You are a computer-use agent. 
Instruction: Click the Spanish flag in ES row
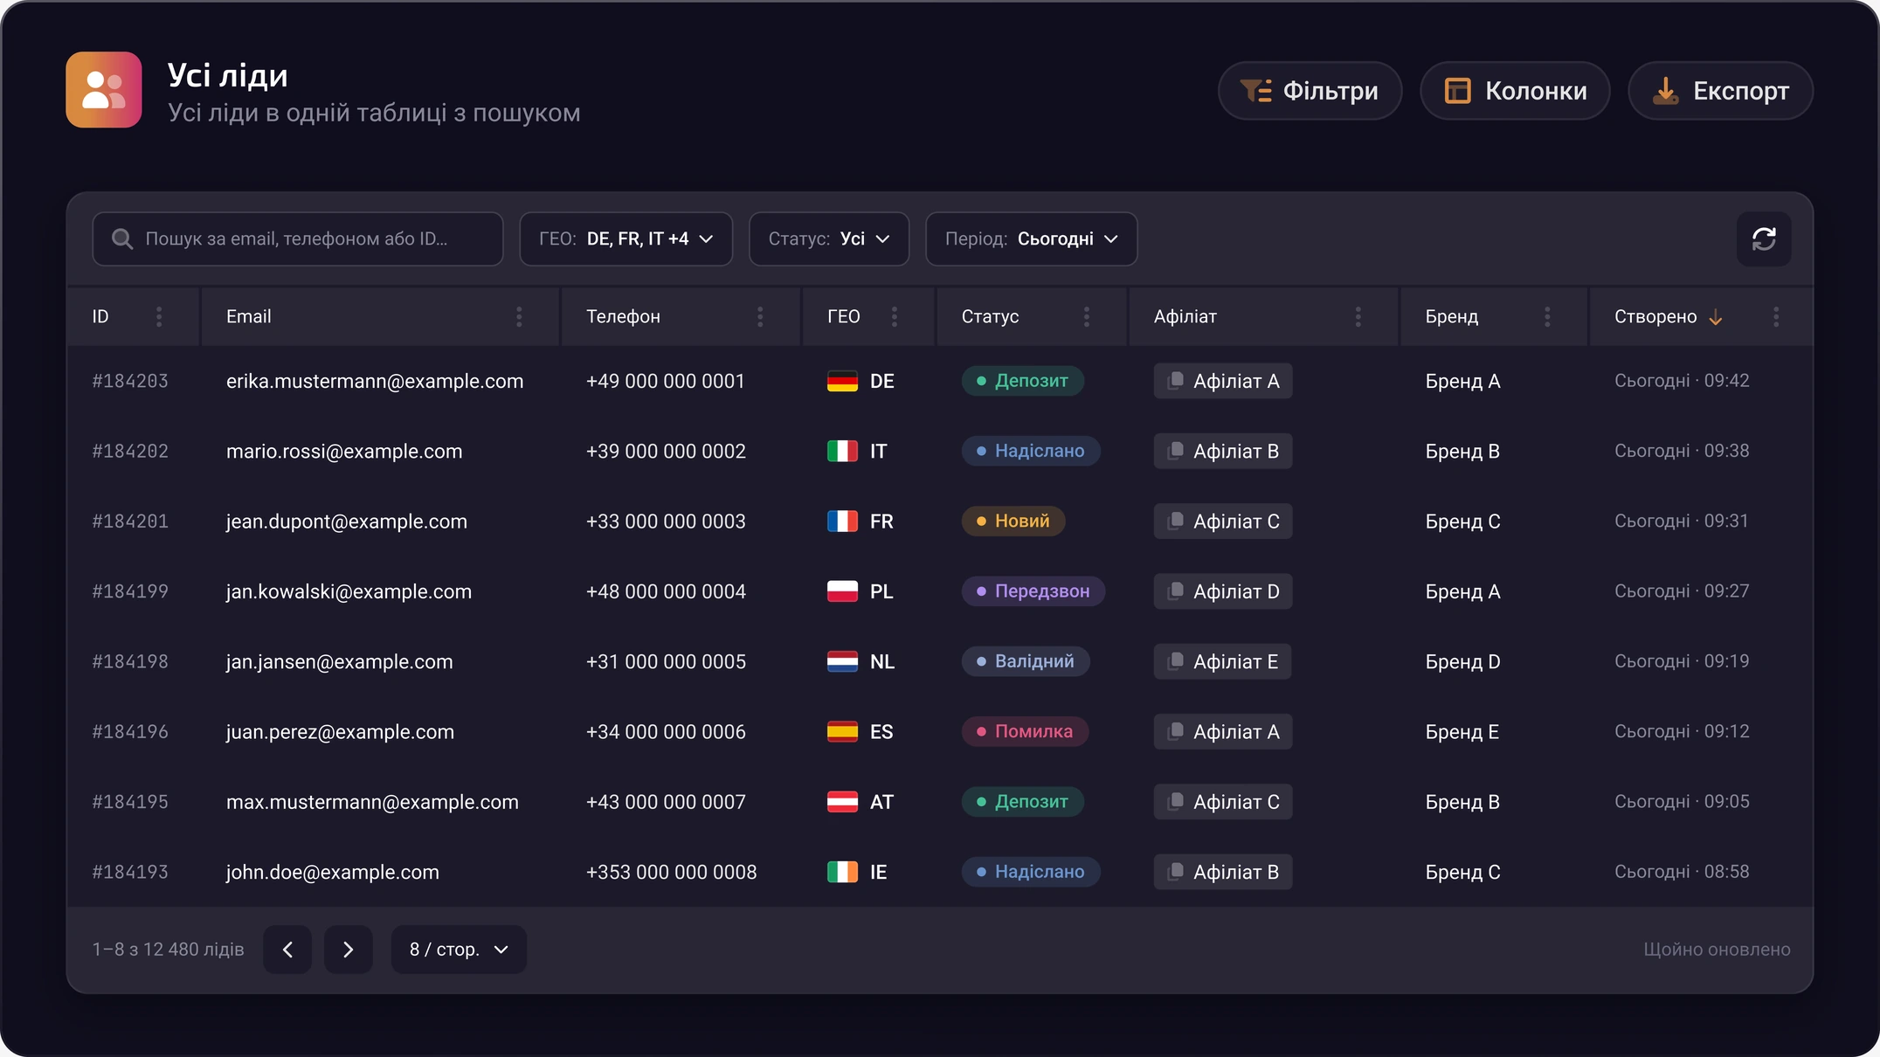pyautogui.click(x=842, y=731)
